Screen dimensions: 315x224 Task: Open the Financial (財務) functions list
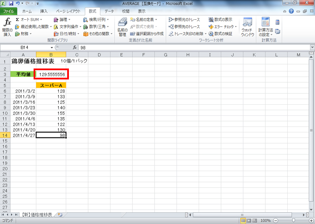(24, 34)
